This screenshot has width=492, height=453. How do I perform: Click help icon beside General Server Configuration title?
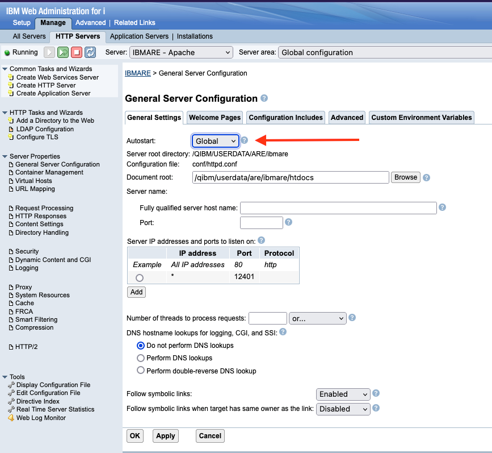click(264, 98)
